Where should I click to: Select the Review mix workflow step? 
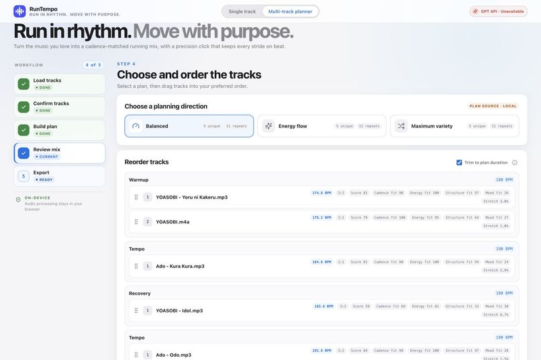click(x=59, y=153)
